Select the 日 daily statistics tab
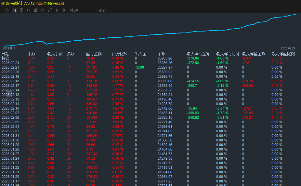The width and height of the screenshot is (301, 186). (14, 10)
